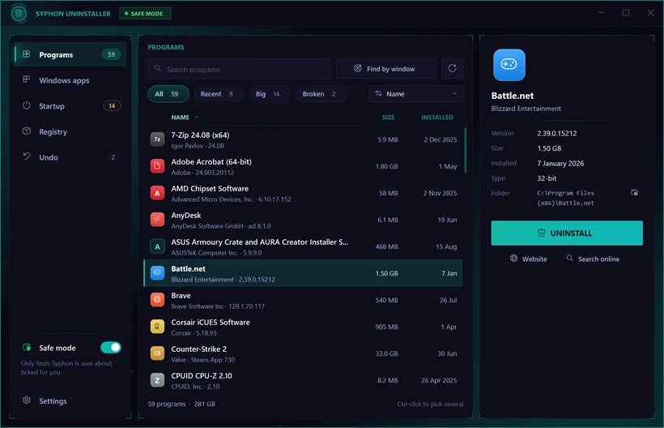Screen dimensions: 664x428
Task: Open the Battle.net install folder icon
Action: 634,193
